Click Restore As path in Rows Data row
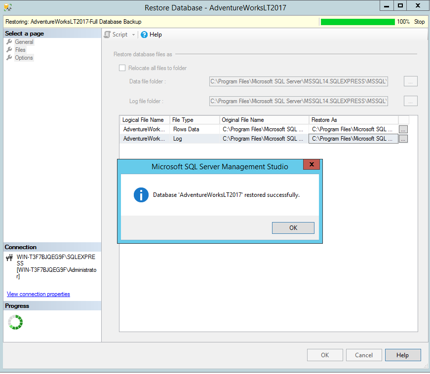 [354, 129]
